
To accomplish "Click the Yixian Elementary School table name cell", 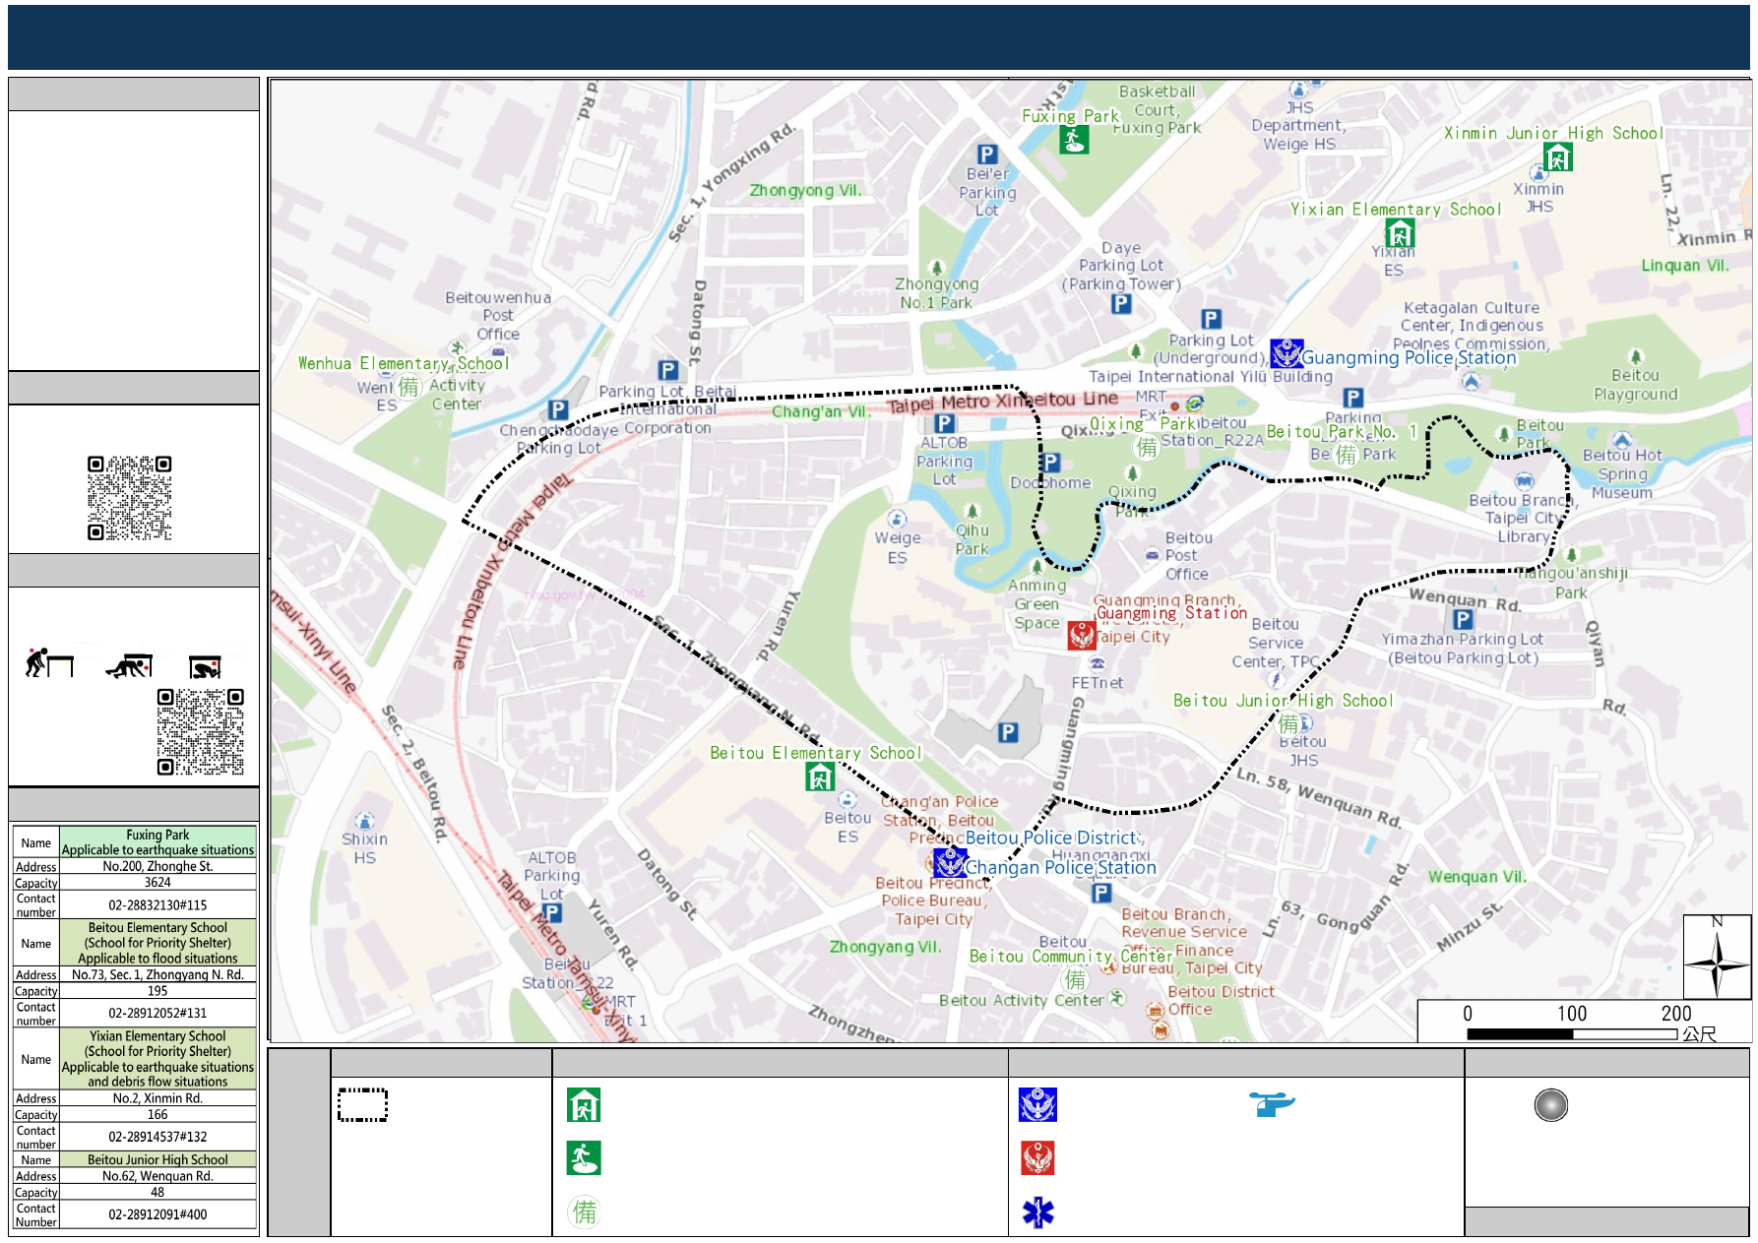I will point(157,1059).
